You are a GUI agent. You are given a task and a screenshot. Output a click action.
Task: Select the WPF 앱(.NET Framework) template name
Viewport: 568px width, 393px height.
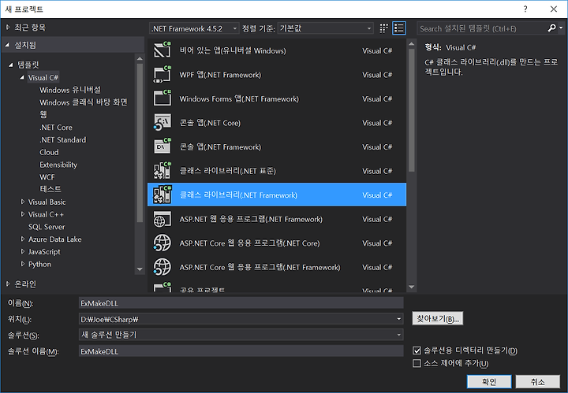(220, 75)
